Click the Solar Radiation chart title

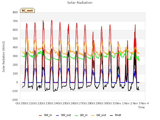[x=80, y=3]
